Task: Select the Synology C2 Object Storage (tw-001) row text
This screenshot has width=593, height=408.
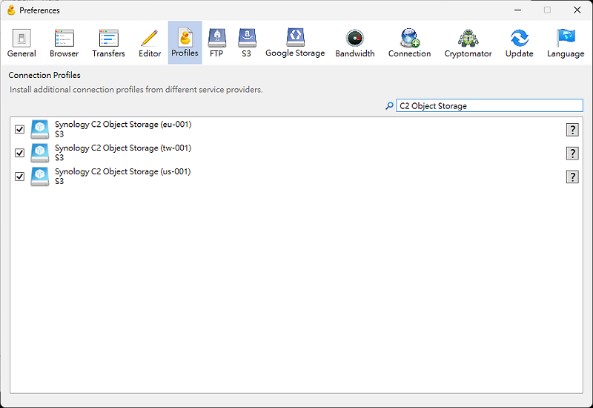Action: point(123,148)
